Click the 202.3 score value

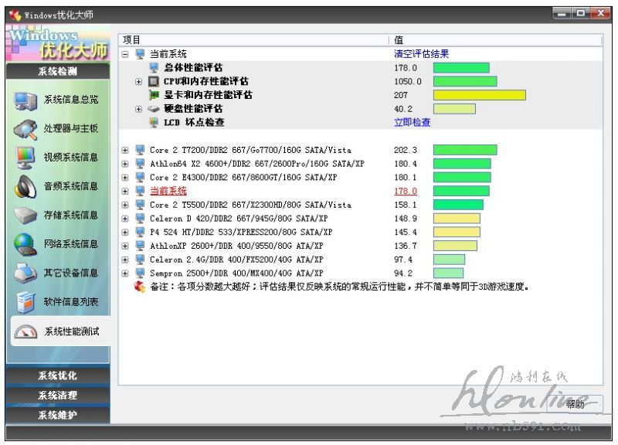tap(406, 150)
